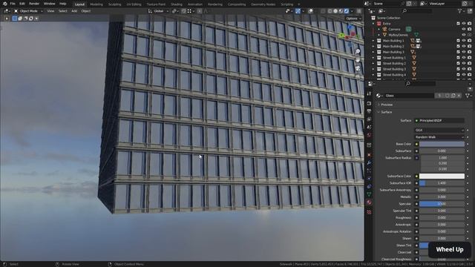Select wireframe viewport shading
This screenshot has height=267, width=475.
click(330, 11)
